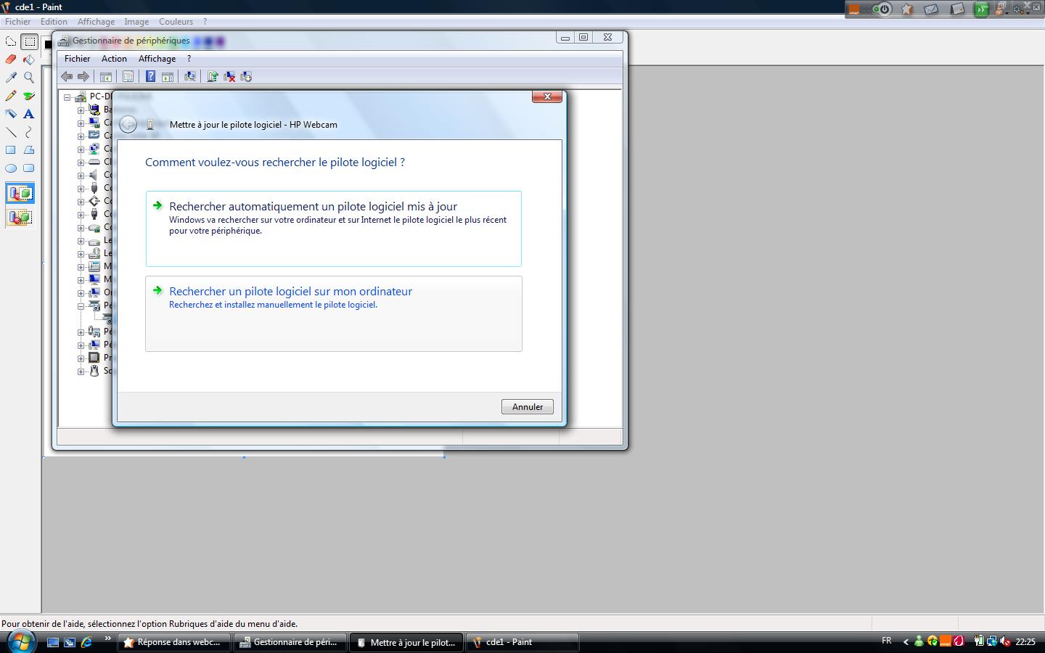The height and width of the screenshot is (653, 1045).
Task: Collapse the PC root tree node
Action: (67, 96)
